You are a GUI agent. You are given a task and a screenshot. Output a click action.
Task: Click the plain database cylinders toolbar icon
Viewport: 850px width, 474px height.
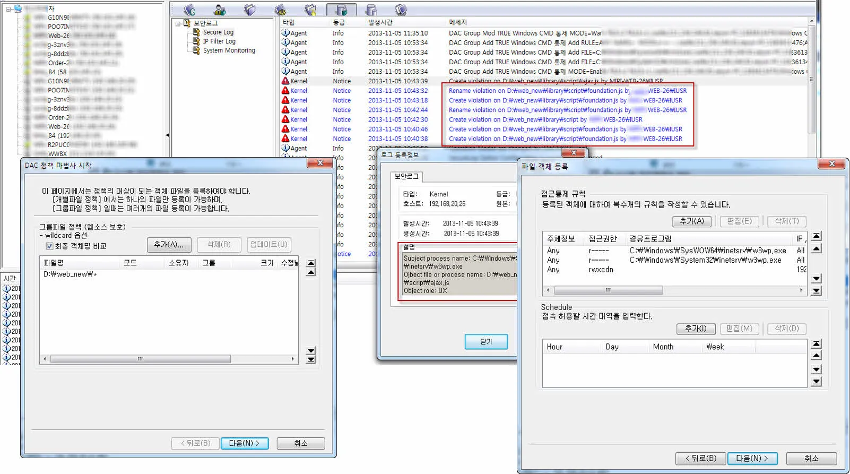point(371,10)
